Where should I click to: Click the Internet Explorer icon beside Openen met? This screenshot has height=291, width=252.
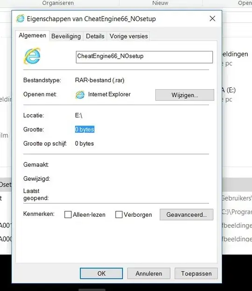(80, 95)
